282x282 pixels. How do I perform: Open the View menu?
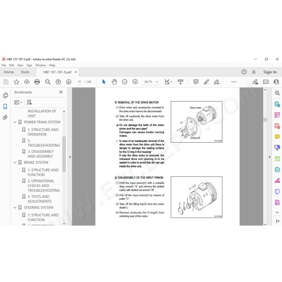(x=20, y=65)
